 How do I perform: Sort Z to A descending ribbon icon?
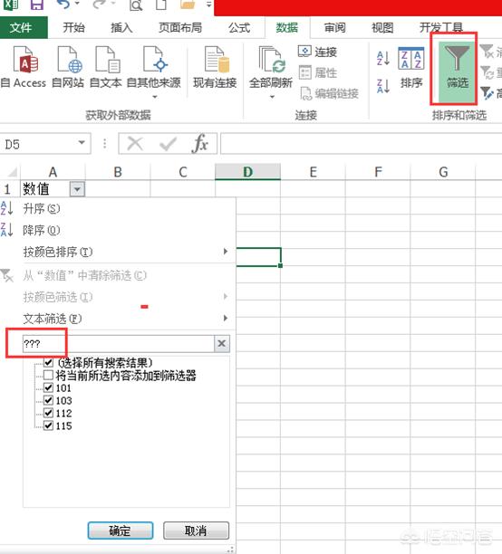pyautogui.click(x=383, y=86)
